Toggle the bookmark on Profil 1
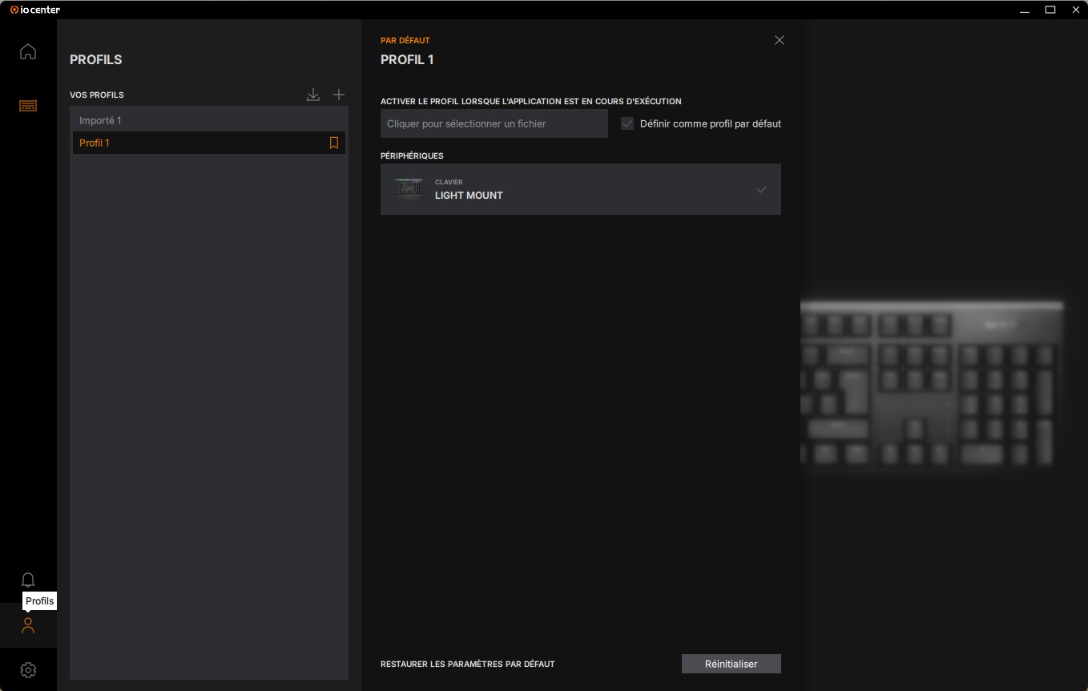This screenshot has height=691, width=1088. [334, 143]
